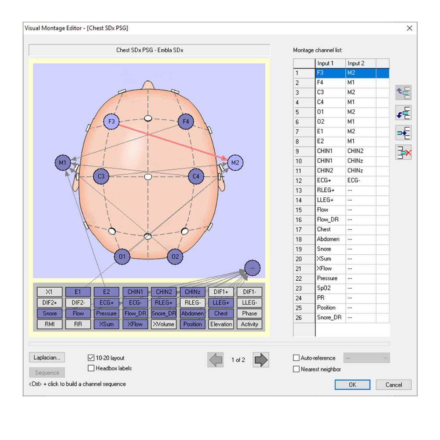440x440 pixels.
Task: Enable the Auto-reference checkbox
Action: point(296,358)
